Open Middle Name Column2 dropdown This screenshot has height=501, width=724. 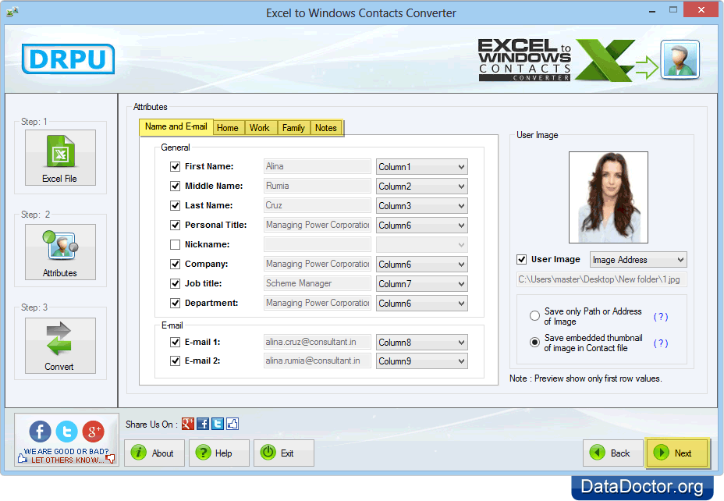click(x=421, y=186)
